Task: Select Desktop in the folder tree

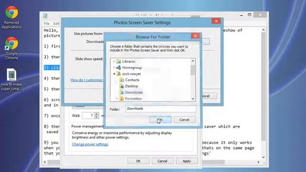Action: coord(131,86)
